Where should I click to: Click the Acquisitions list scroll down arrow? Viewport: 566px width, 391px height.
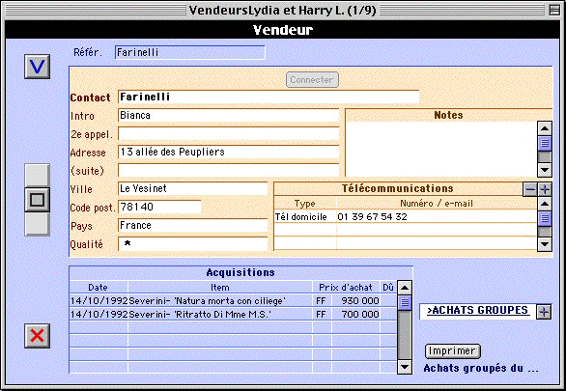tap(405, 367)
